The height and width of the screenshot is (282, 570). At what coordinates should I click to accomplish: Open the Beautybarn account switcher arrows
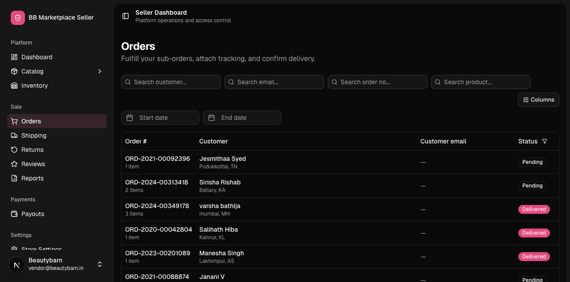click(100, 264)
